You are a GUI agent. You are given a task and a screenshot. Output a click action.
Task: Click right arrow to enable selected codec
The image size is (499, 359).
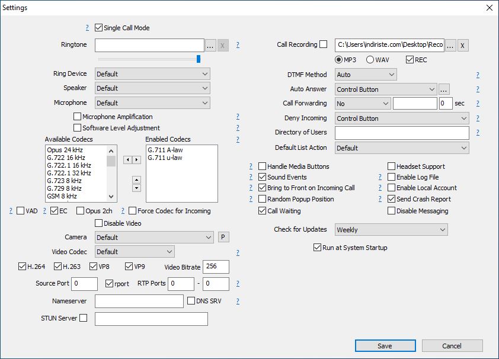point(136,159)
